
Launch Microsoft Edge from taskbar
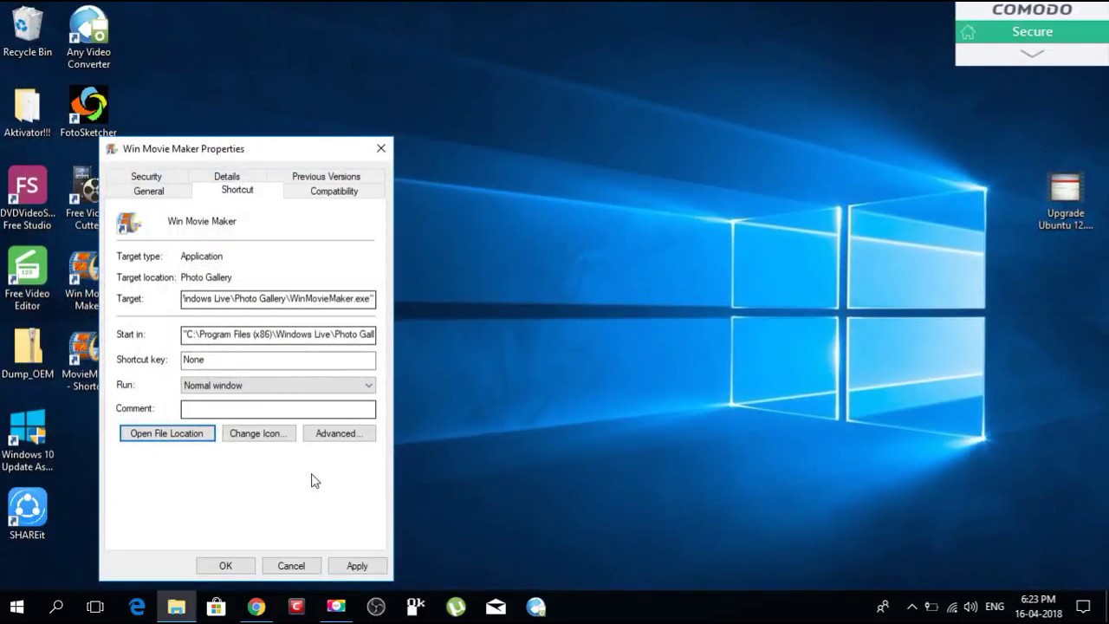(x=137, y=607)
